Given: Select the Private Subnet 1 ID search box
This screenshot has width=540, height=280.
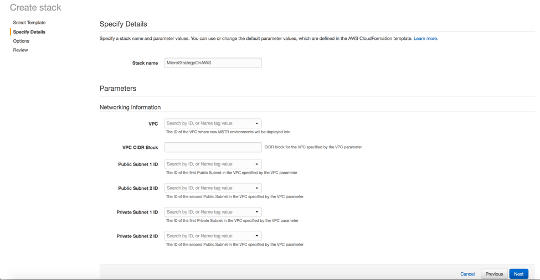Looking at the screenshot, I should [x=209, y=212].
